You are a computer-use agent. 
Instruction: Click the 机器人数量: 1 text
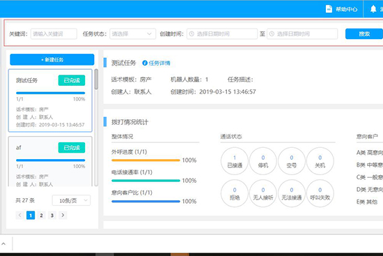[x=189, y=80]
